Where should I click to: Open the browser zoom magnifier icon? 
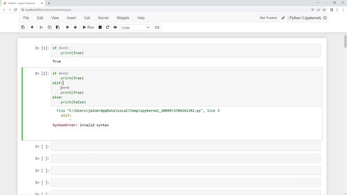click(312, 10)
